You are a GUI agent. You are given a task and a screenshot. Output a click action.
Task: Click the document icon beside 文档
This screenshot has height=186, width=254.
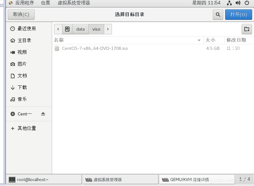13,76
